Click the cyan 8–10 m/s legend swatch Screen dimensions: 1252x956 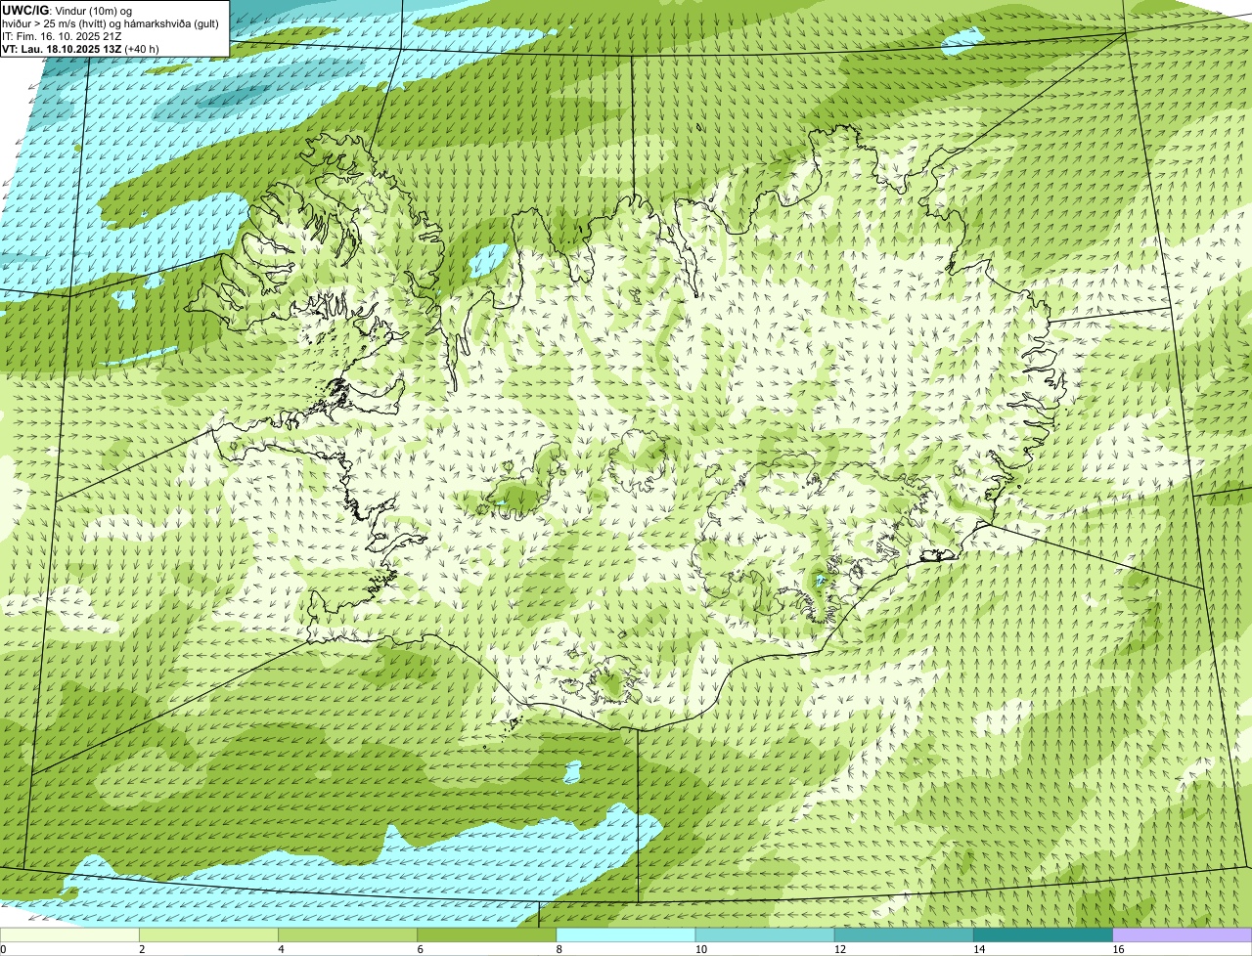tap(626, 934)
